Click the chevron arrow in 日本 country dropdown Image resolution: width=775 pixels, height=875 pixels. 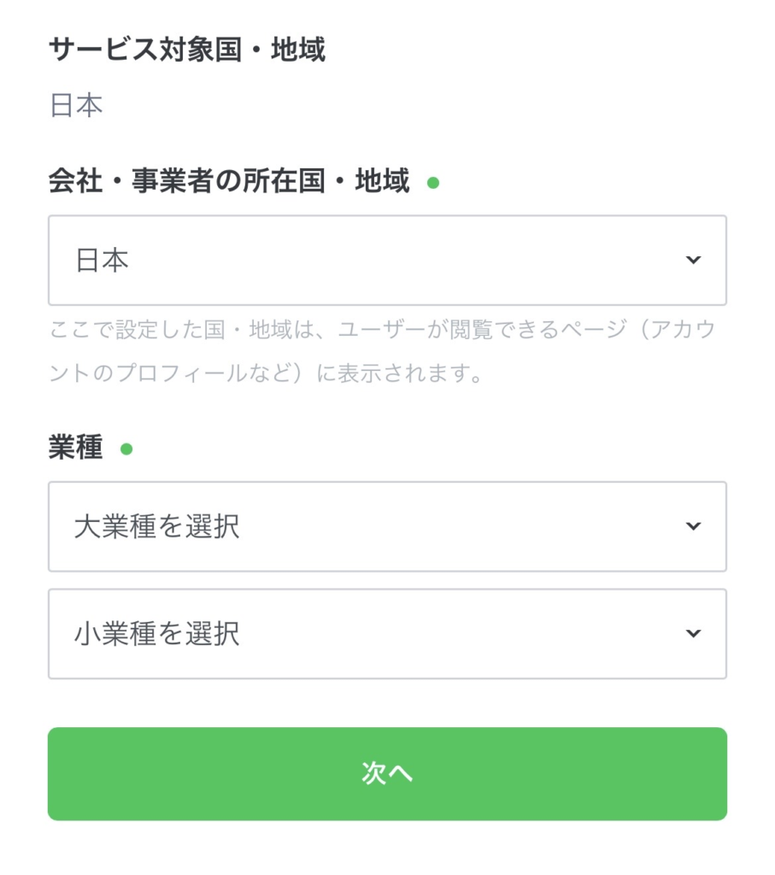pyautogui.click(x=693, y=260)
